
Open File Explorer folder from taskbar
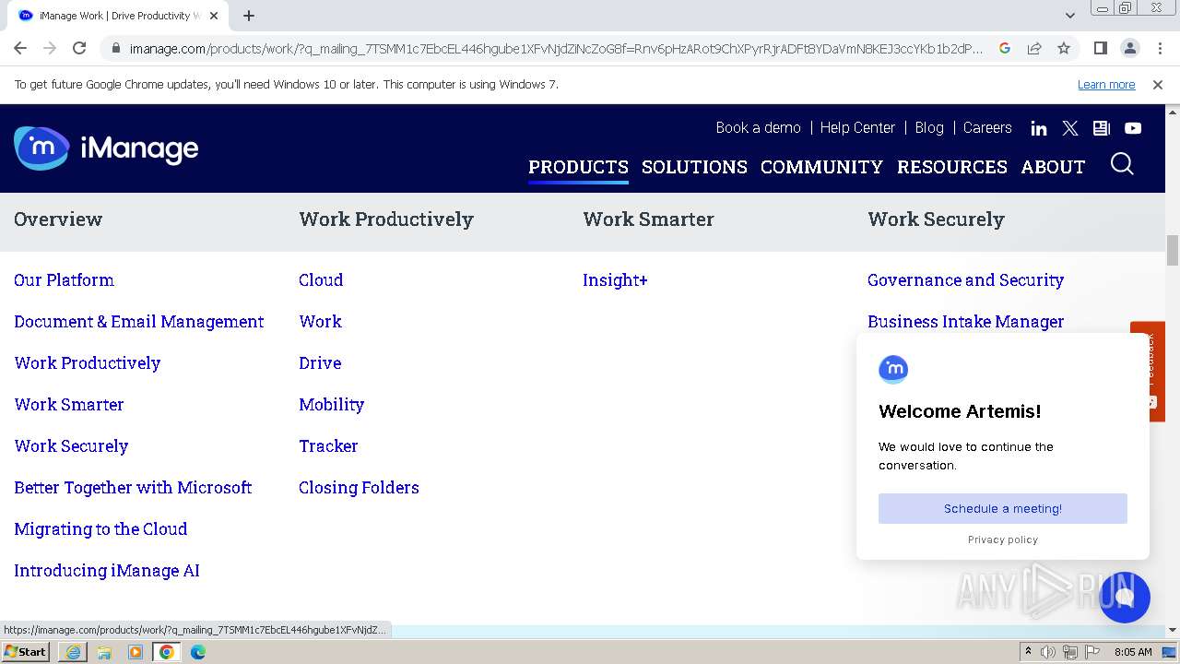point(104,652)
